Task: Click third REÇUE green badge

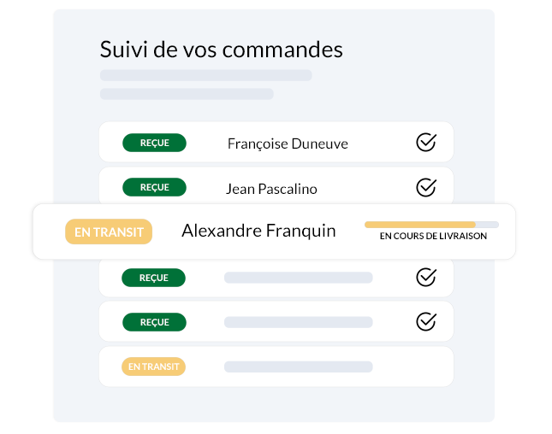Action: pos(153,278)
